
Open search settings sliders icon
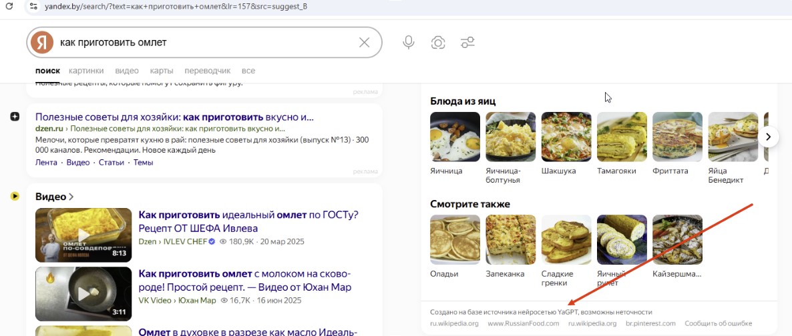pos(467,43)
